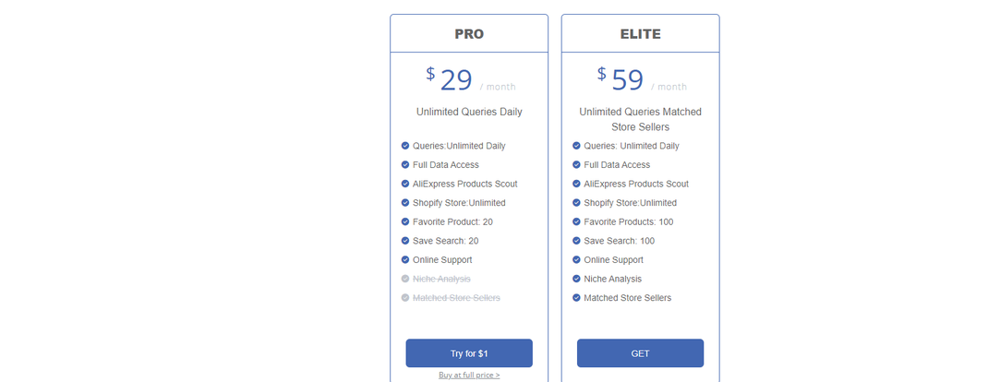Select the ELITE plan header
The image size is (988, 382).
[x=640, y=34]
